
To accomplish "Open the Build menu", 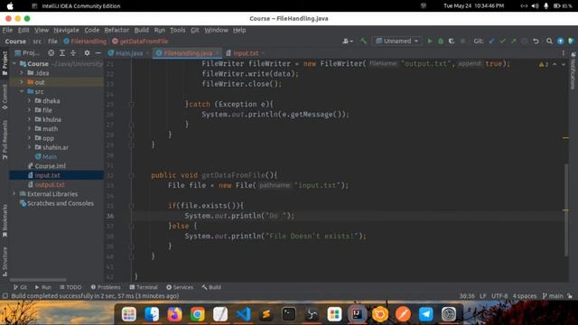I will tap(142, 30).
